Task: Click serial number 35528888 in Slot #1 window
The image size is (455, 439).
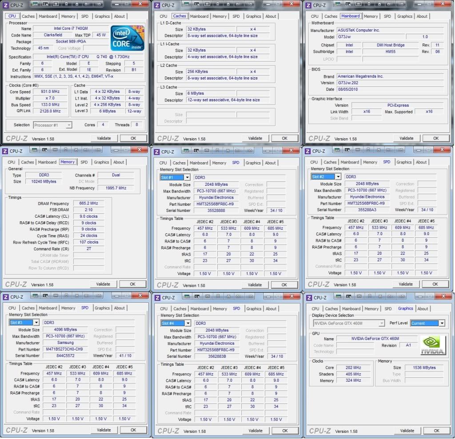Action: coord(216,210)
